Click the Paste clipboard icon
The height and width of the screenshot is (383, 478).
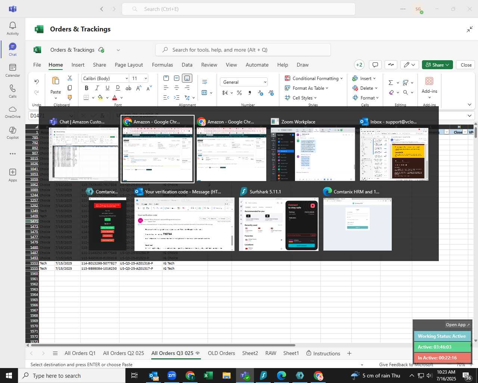pyautogui.click(x=56, y=81)
